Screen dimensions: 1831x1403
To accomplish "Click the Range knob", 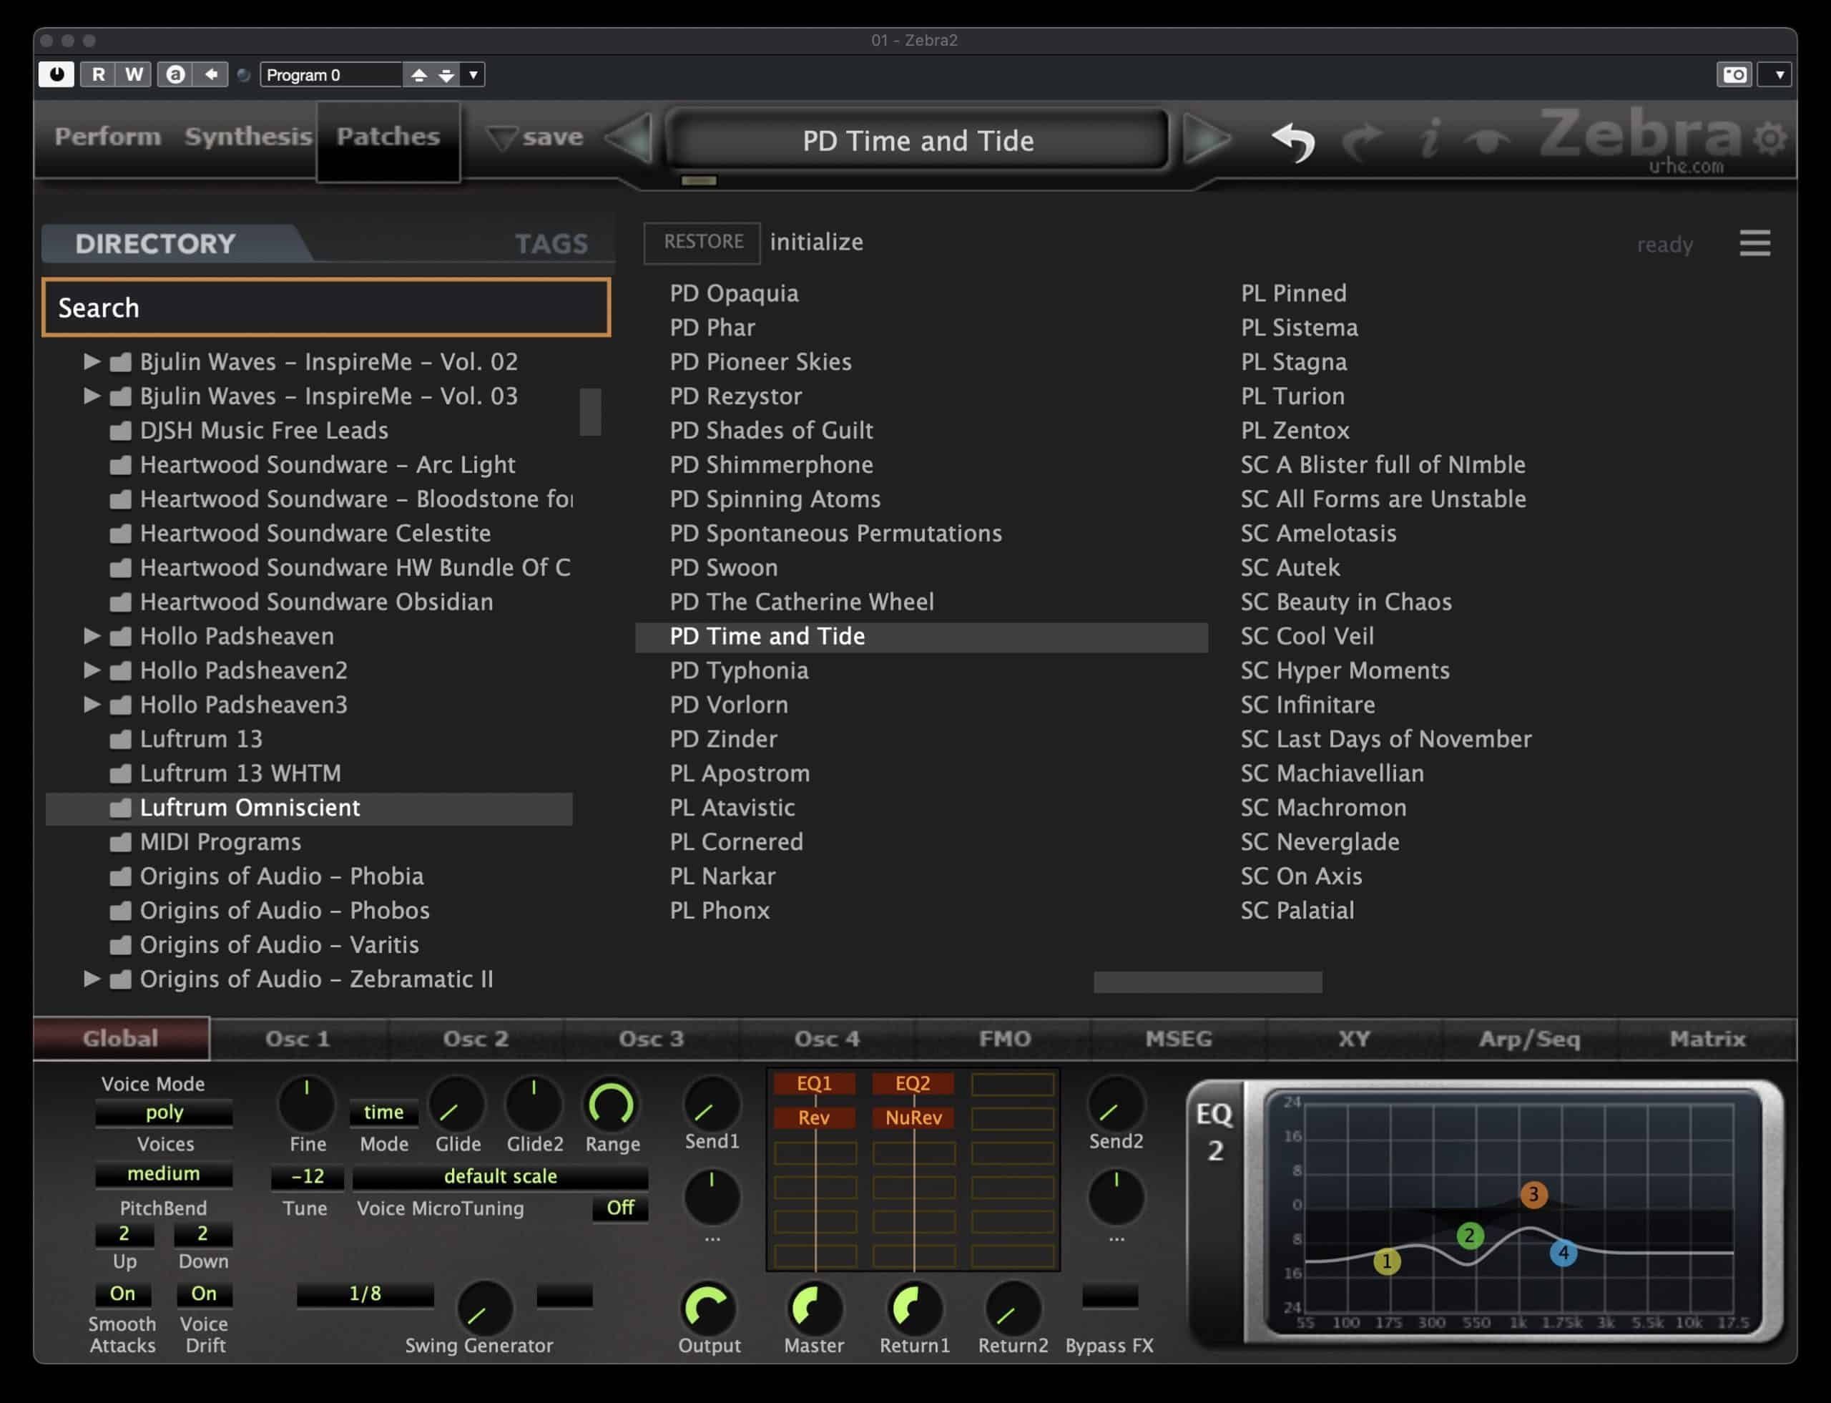I will coord(612,1104).
